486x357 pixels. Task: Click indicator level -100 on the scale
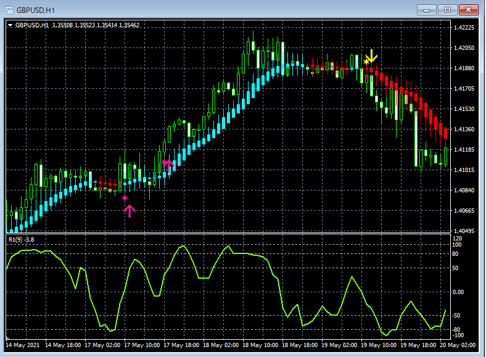458,335
